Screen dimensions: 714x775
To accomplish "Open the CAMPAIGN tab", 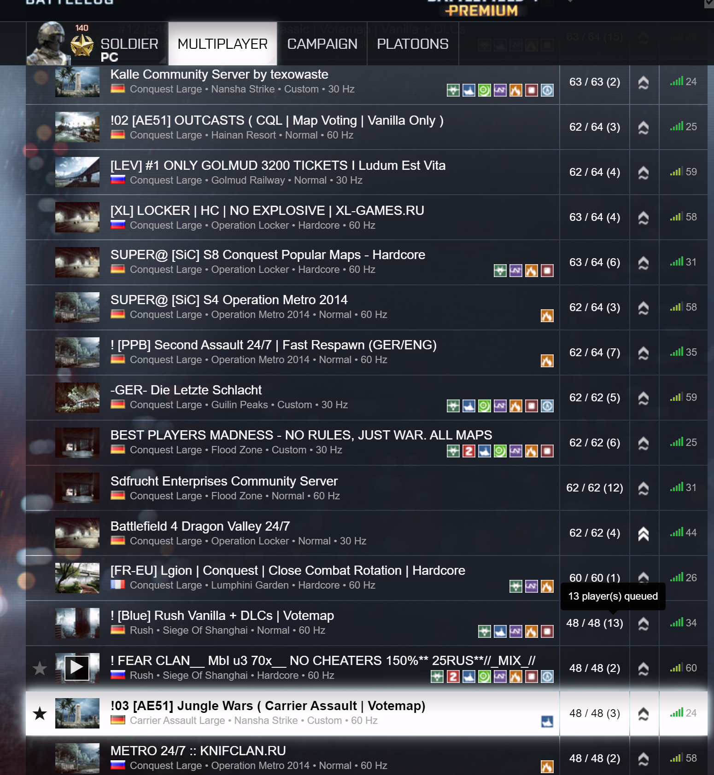I will [x=322, y=44].
